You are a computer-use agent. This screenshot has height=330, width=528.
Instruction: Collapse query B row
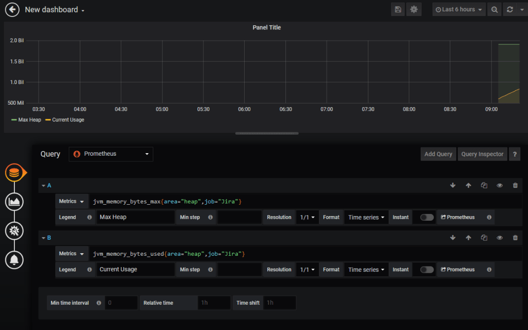pos(43,238)
